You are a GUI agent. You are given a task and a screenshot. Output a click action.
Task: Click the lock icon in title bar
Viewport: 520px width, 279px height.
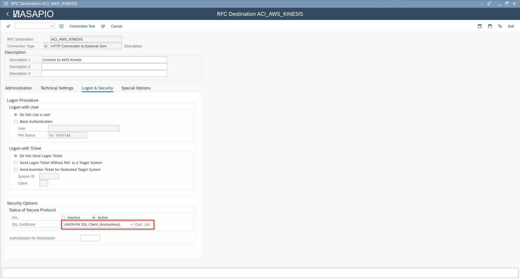pos(489,4)
